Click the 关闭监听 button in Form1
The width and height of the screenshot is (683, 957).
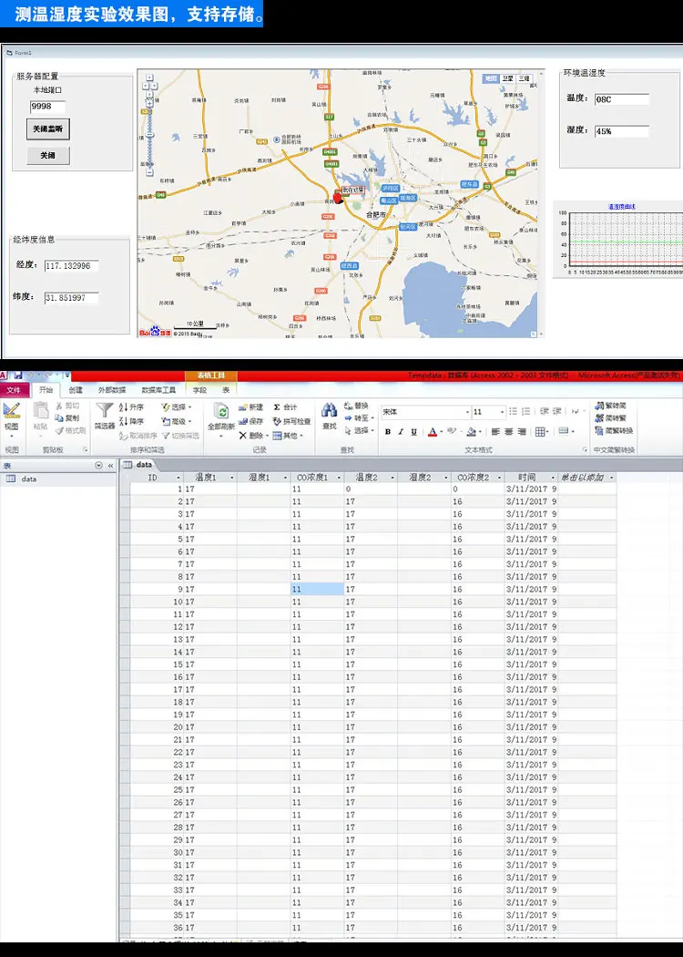pyautogui.click(x=48, y=129)
